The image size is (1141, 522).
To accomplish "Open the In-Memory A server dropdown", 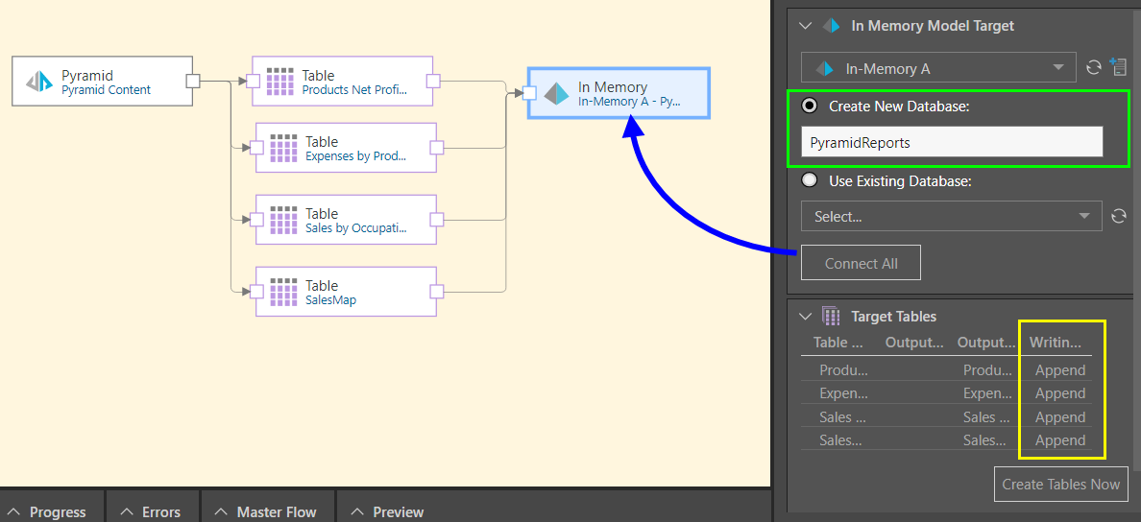I will coord(938,67).
